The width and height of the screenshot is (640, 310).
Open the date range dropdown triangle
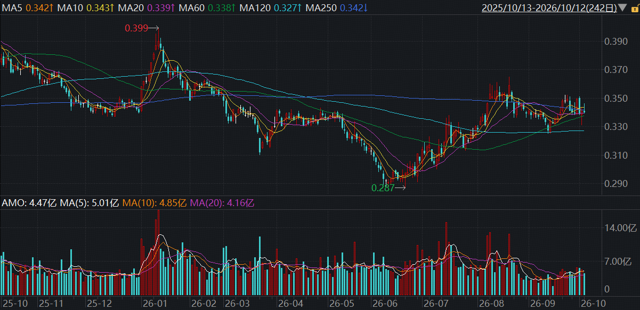[x=622, y=8]
